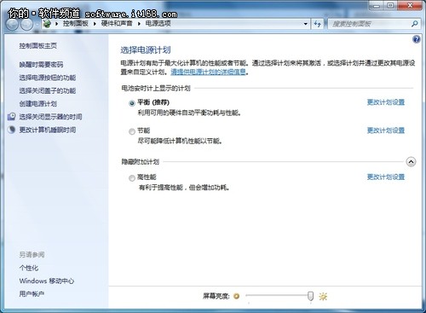
Task: Click the 控制面板 breadcrumb item
Action: [x=76, y=23]
